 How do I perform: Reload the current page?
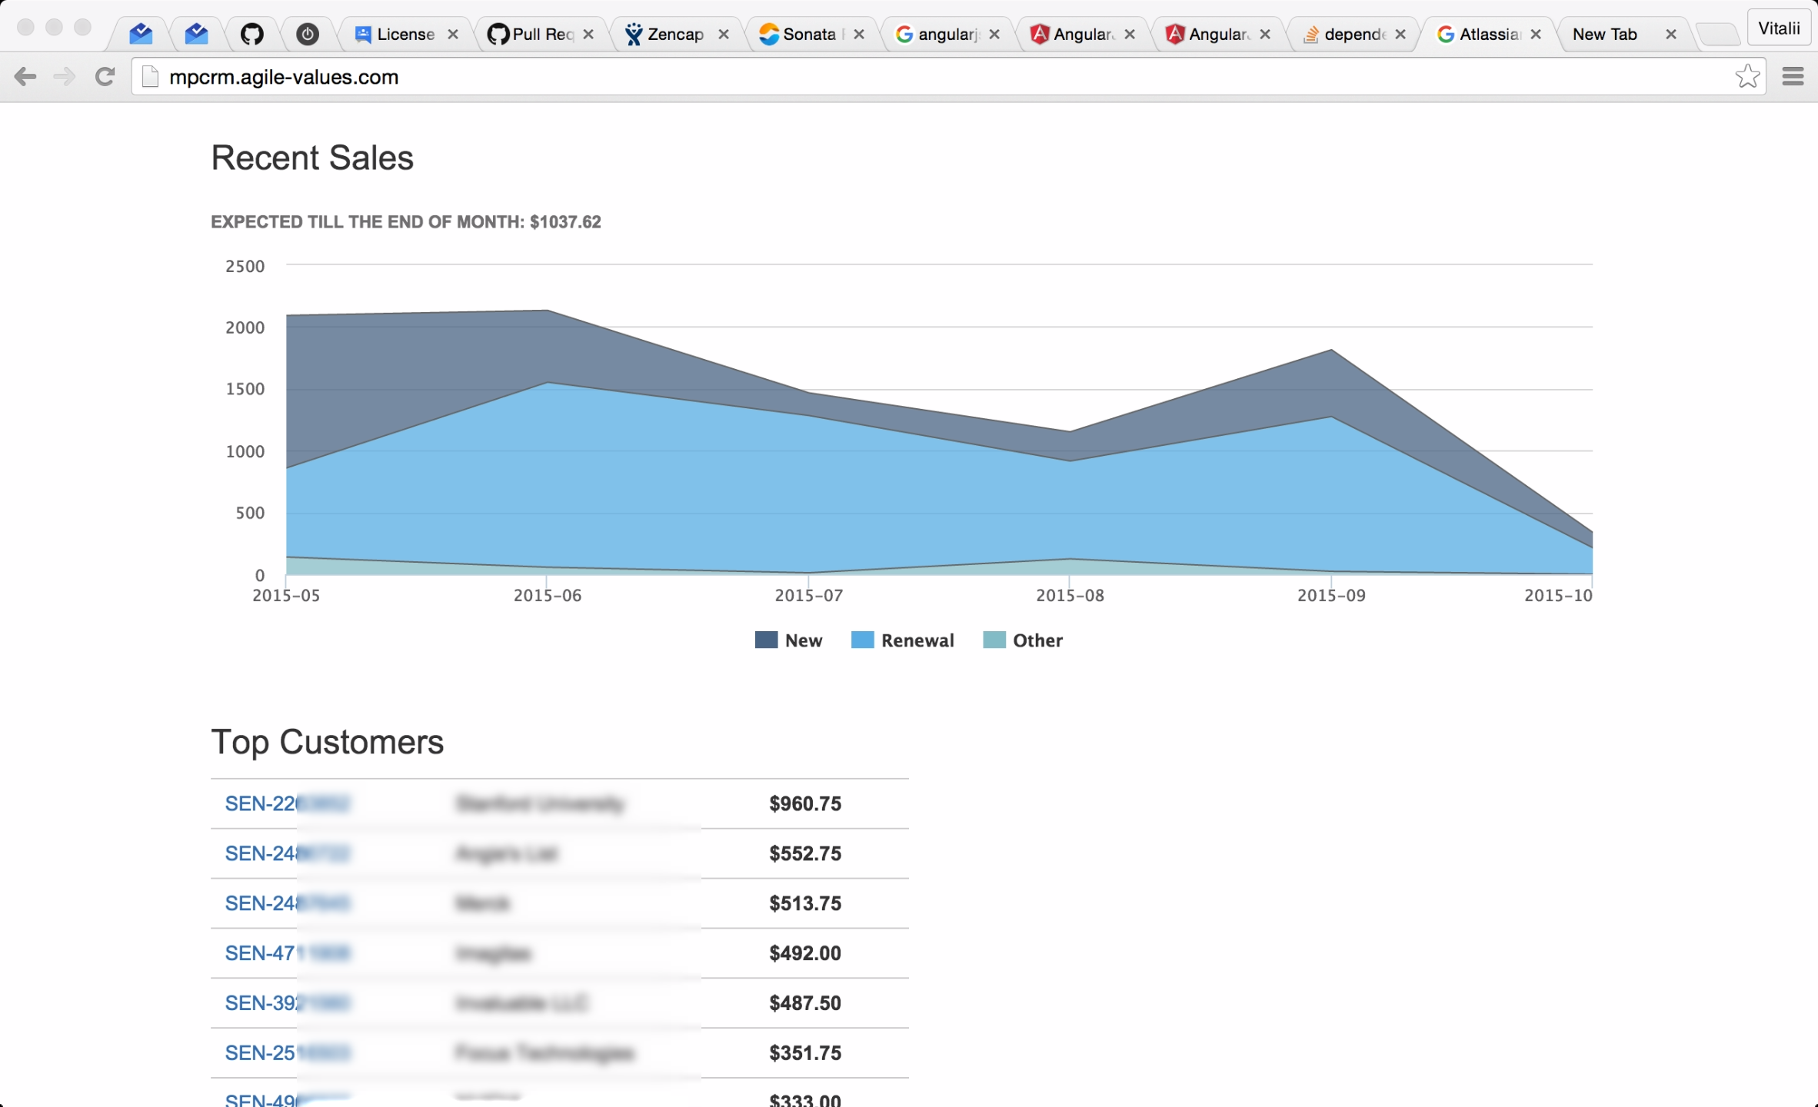pyautogui.click(x=105, y=77)
